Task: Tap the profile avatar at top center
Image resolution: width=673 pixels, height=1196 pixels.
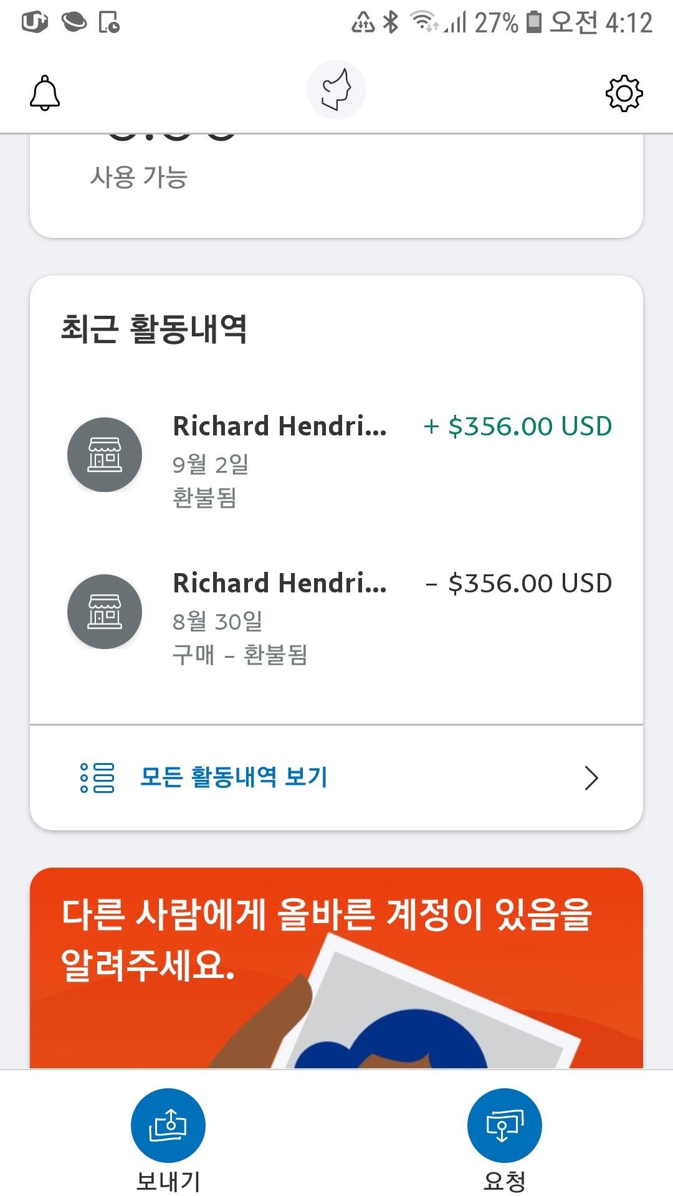Action: (336, 90)
